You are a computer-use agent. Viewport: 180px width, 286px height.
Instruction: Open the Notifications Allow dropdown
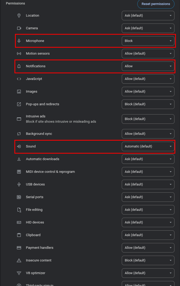(x=148, y=66)
